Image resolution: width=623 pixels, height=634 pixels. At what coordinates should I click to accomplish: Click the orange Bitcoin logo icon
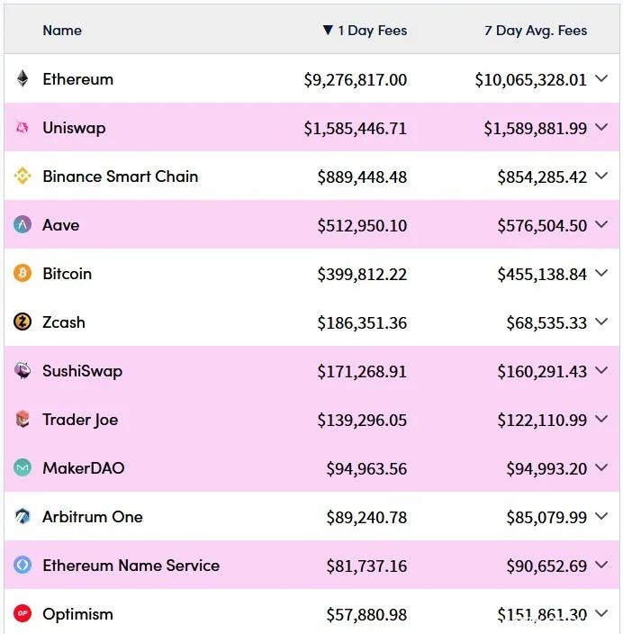[23, 274]
